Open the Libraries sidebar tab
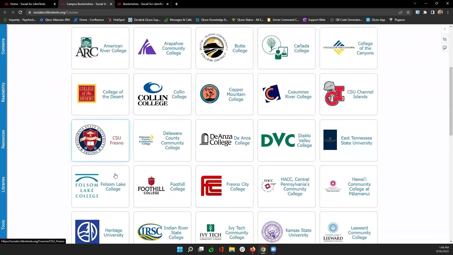Viewport: 453px width, 255px height. coord(3,185)
